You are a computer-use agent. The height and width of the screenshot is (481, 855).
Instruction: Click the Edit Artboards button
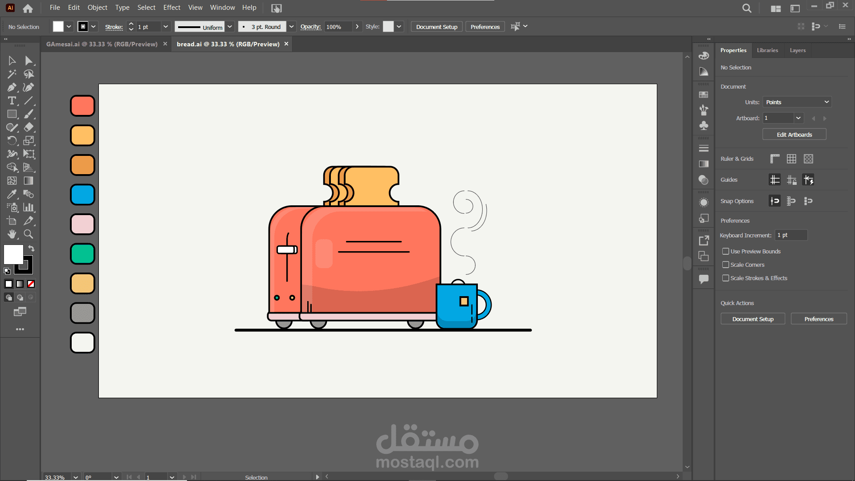tap(794, 134)
